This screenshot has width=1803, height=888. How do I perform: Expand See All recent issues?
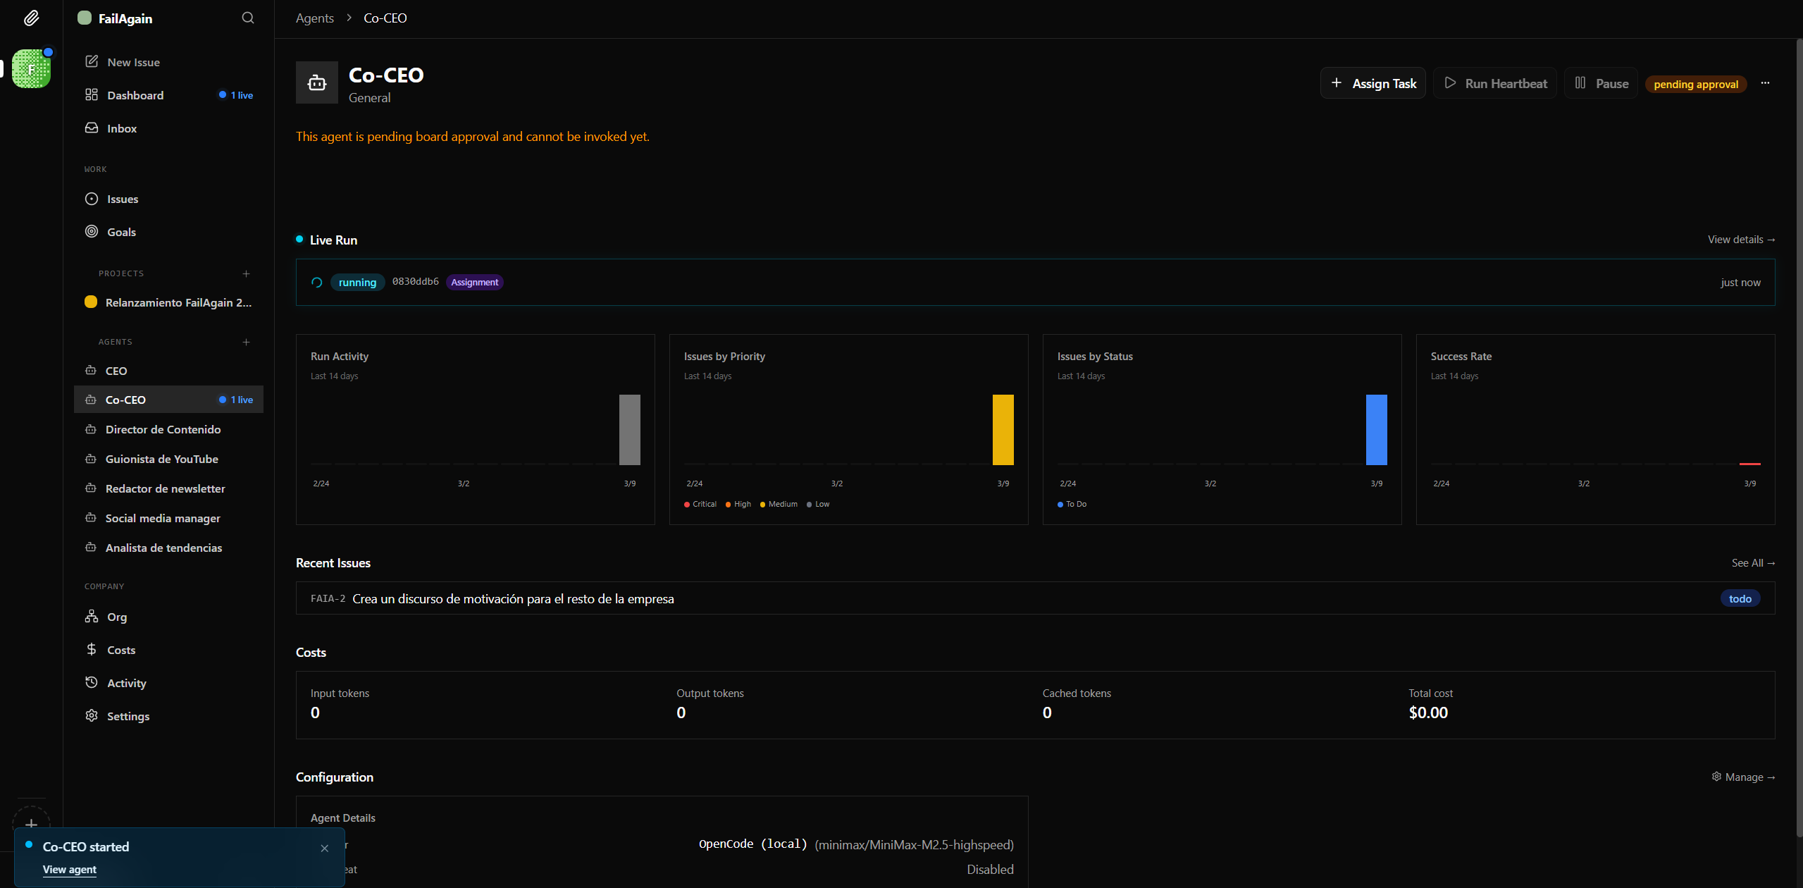pyautogui.click(x=1752, y=562)
